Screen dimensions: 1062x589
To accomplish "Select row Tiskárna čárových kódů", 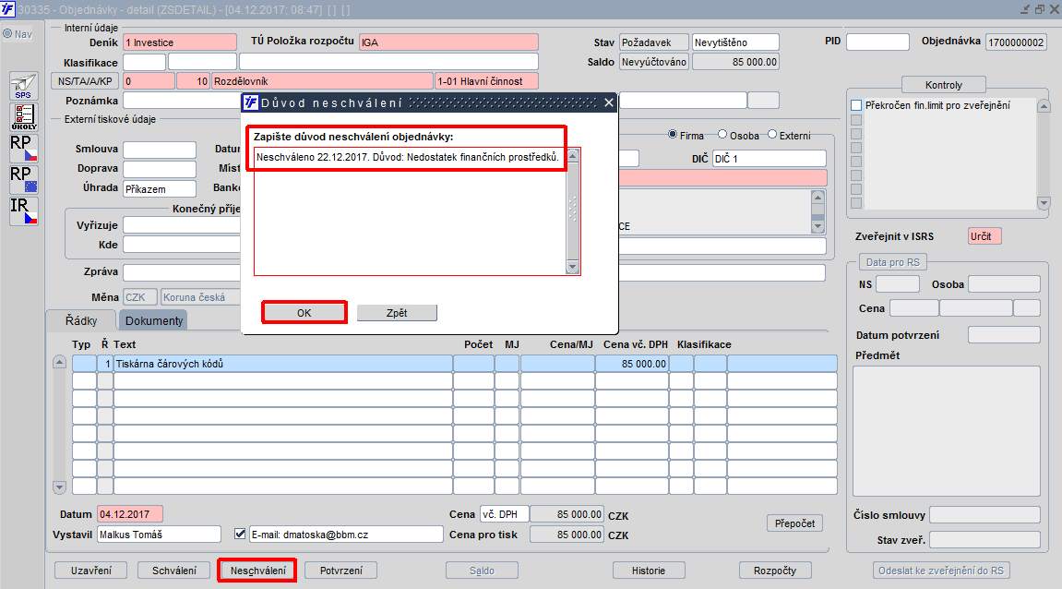I will coord(283,364).
